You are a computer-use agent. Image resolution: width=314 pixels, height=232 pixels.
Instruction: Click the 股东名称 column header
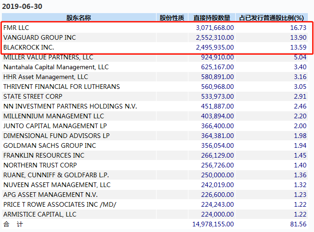(x=78, y=18)
